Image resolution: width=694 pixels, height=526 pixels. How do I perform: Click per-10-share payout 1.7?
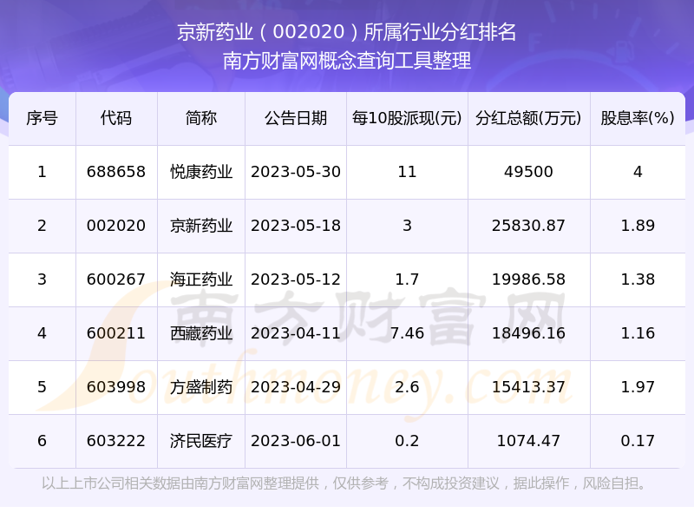(407, 279)
